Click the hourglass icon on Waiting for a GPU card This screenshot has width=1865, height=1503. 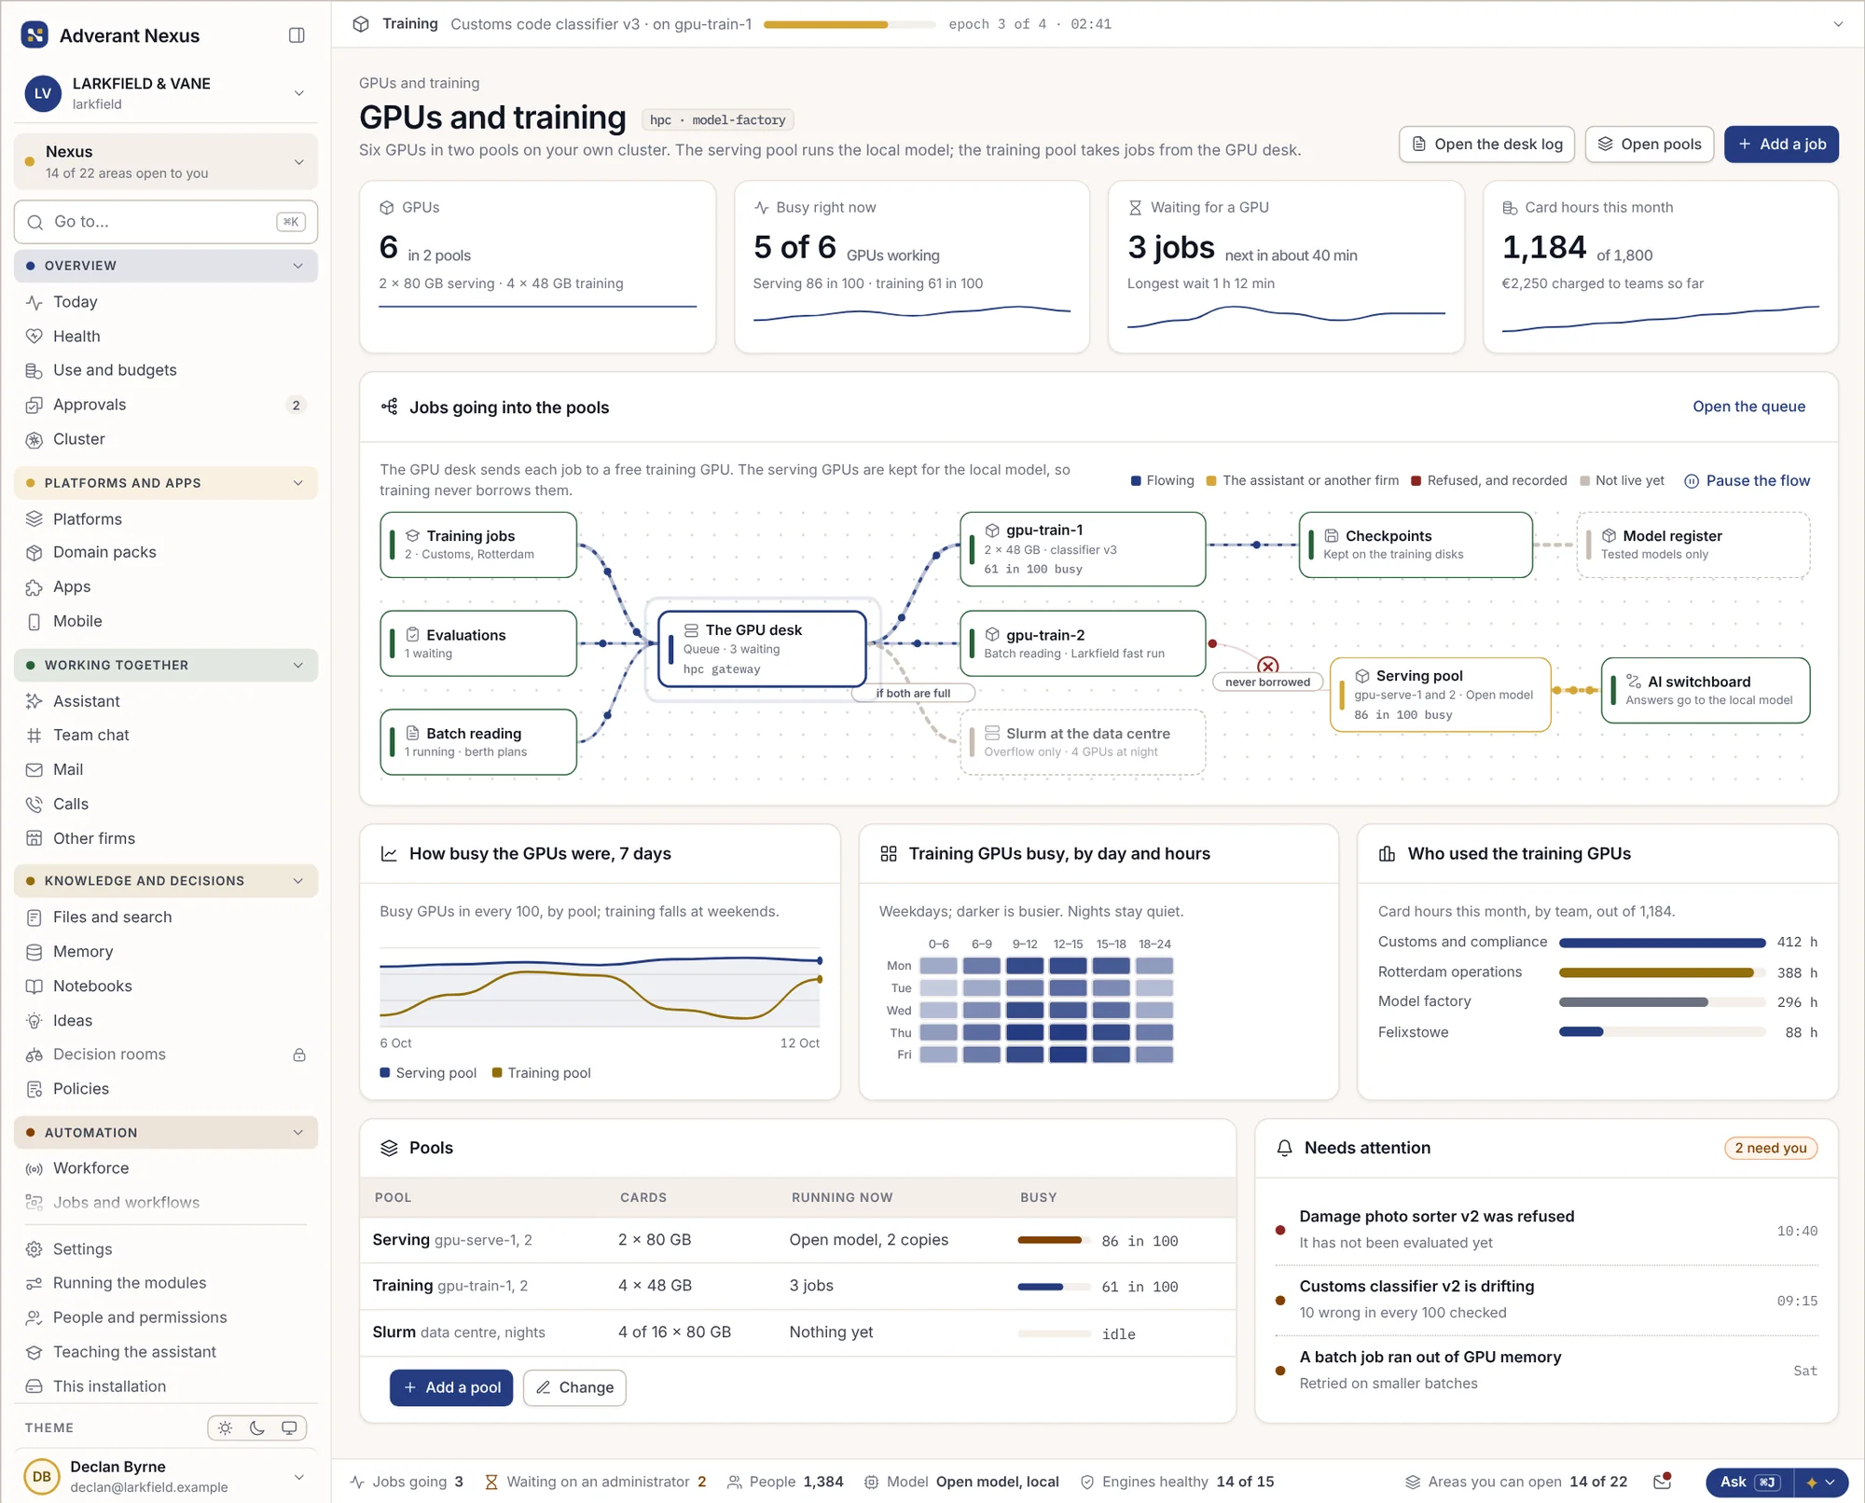click(x=1135, y=207)
